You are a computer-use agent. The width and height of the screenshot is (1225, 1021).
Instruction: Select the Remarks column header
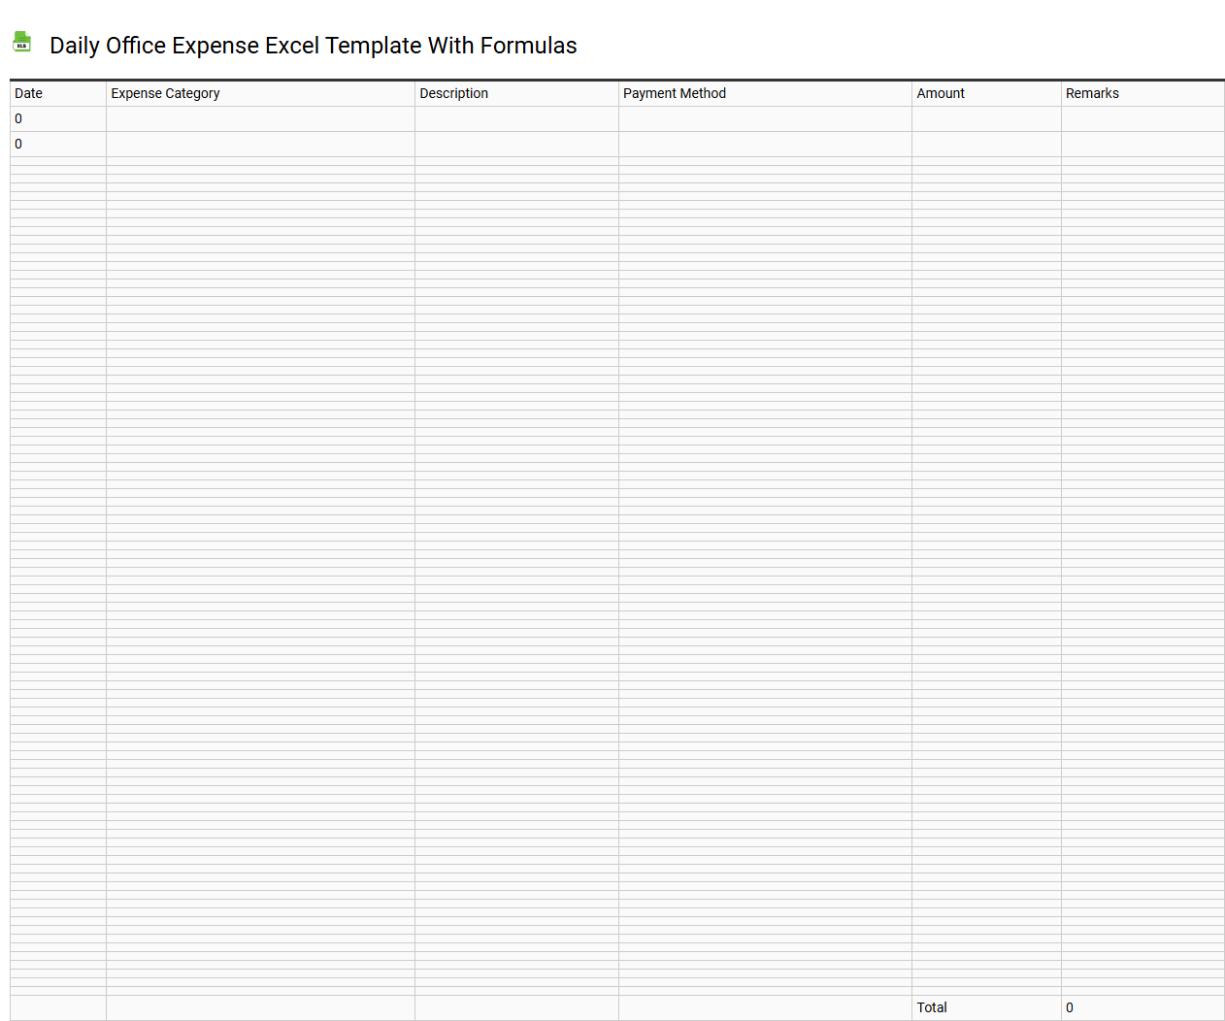(1092, 93)
